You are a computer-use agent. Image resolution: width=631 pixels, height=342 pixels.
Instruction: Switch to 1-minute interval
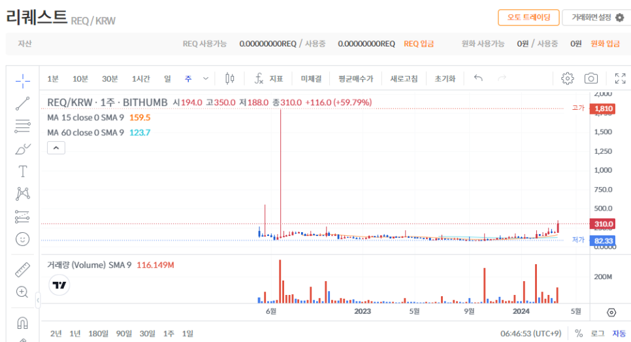pos(53,78)
